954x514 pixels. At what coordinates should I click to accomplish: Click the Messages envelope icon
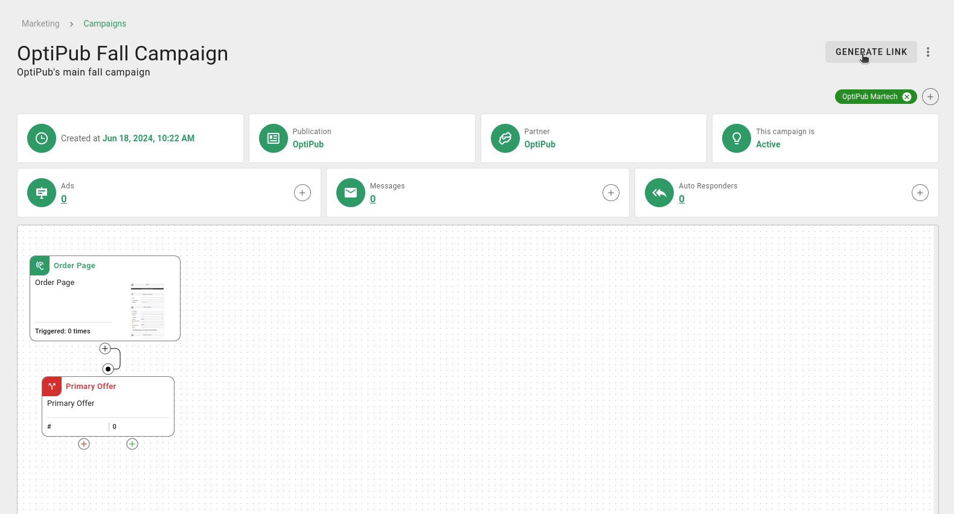pos(351,193)
